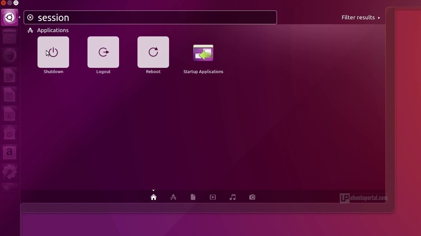Clear the search text with the X icon

tap(30, 17)
